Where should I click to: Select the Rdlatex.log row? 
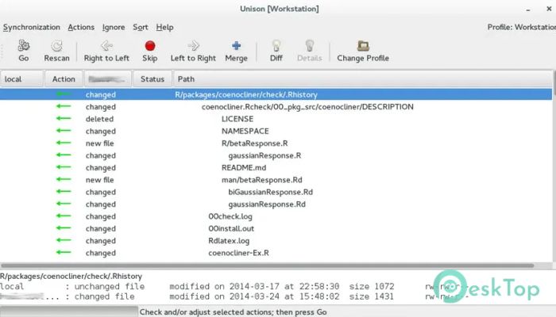[x=276, y=241]
